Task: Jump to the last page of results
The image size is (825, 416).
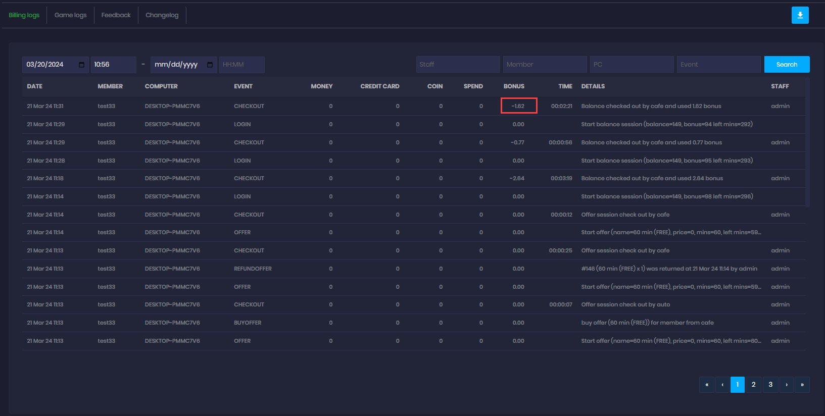Action: pos(802,385)
